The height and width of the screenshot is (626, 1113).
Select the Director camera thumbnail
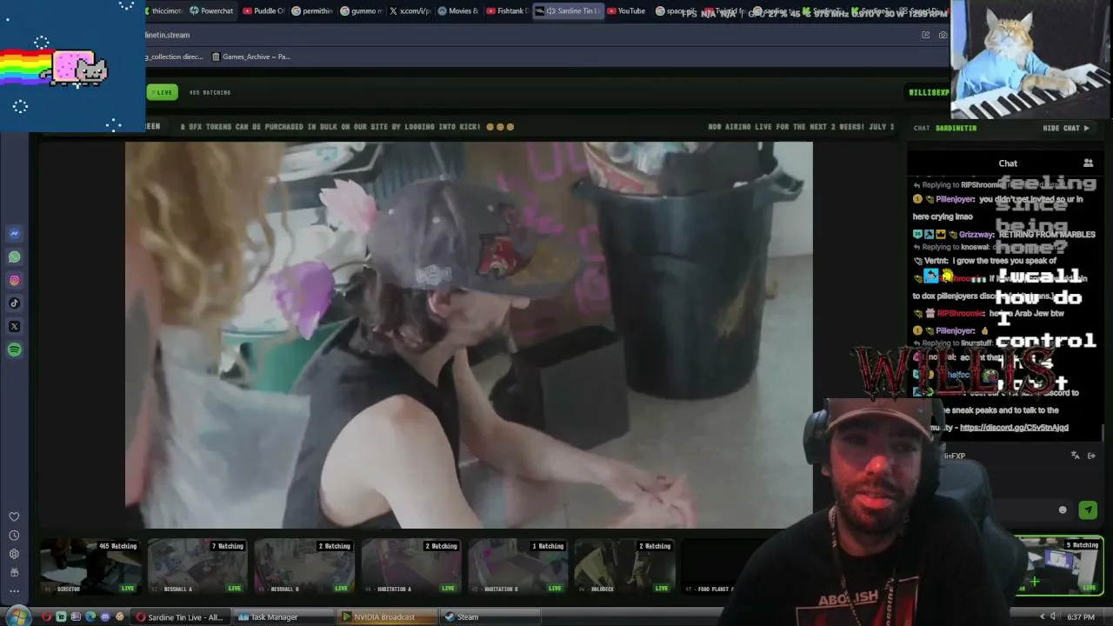tap(90, 566)
